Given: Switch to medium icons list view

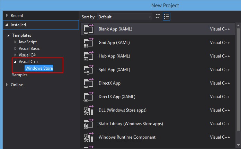Looking at the screenshot, I should [167, 17].
